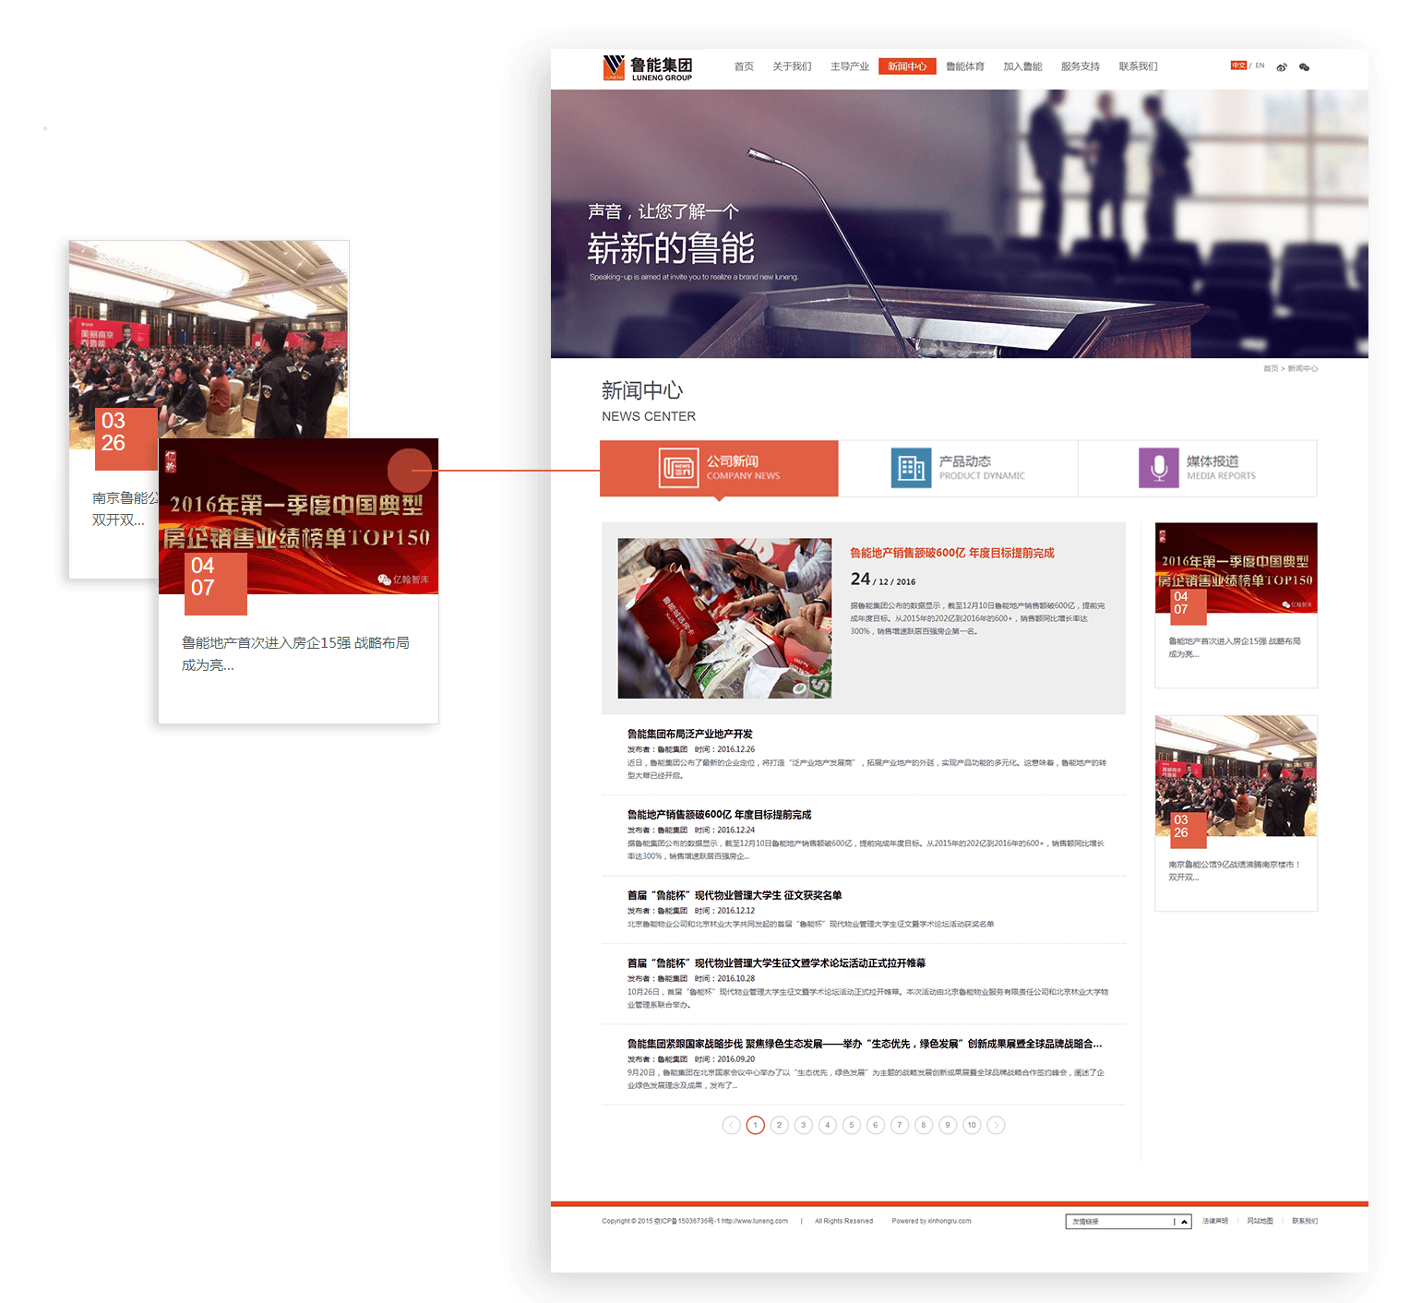Go to page 5 in pagination

852,1125
